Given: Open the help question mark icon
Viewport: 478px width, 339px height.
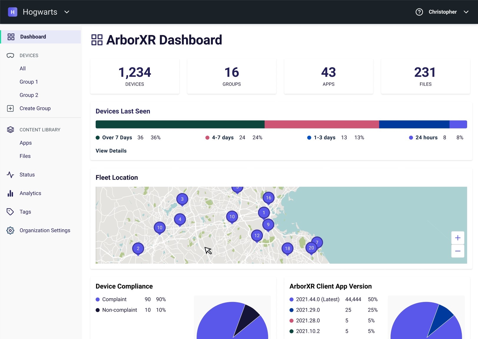Looking at the screenshot, I should click(419, 12).
